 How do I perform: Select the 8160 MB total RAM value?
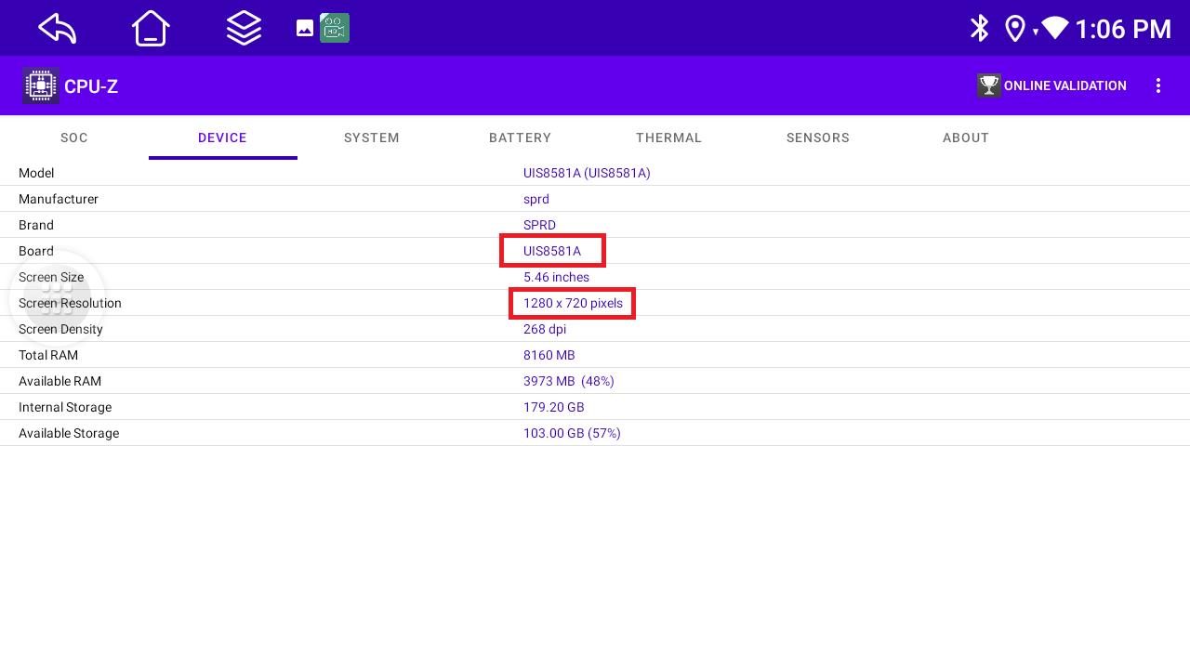click(549, 355)
